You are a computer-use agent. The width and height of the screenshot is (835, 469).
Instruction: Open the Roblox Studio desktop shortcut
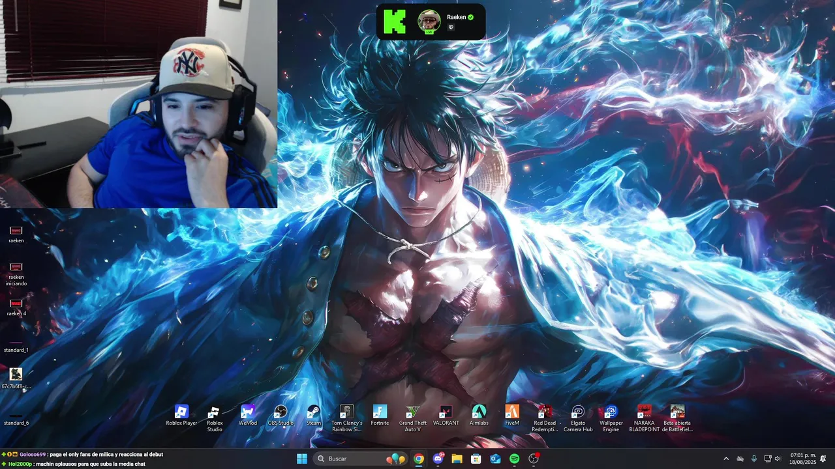215,418
